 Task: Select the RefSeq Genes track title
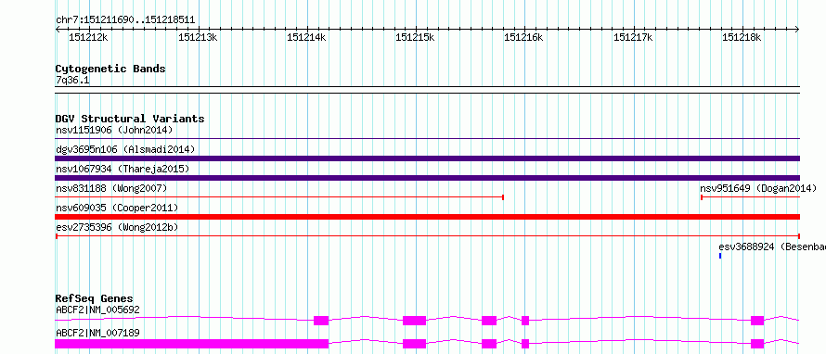coord(95,298)
